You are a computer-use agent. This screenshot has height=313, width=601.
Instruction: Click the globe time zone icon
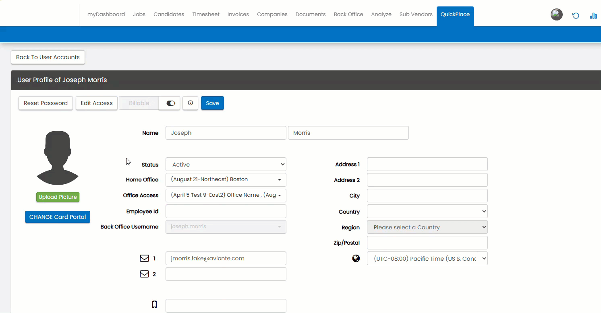click(x=356, y=258)
